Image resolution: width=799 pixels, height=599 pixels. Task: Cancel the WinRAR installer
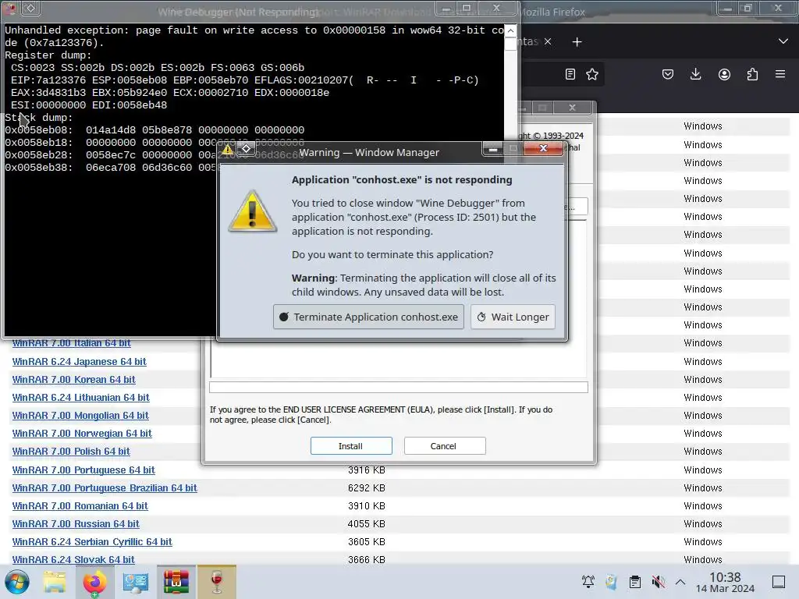[444, 445]
